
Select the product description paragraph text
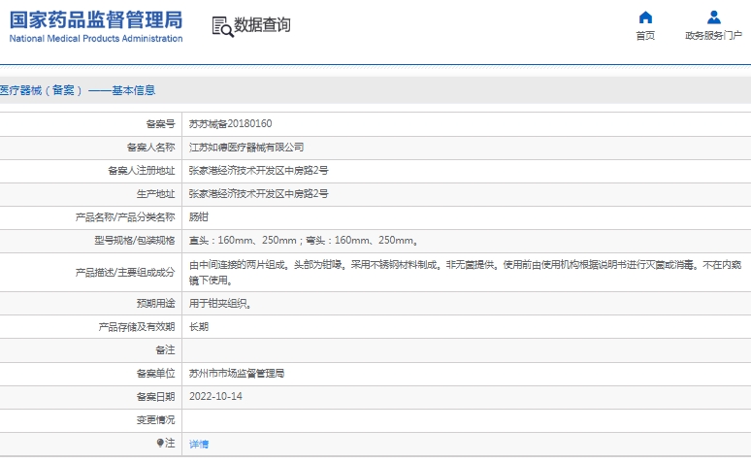click(x=465, y=272)
